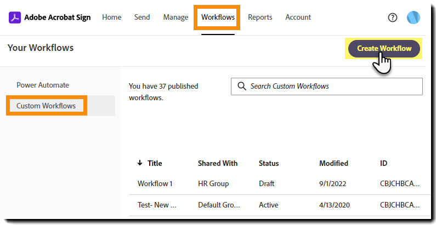This screenshot has height=225, width=436.
Task: Open the help question mark icon
Action: pyautogui.click(x=392, y=18)
